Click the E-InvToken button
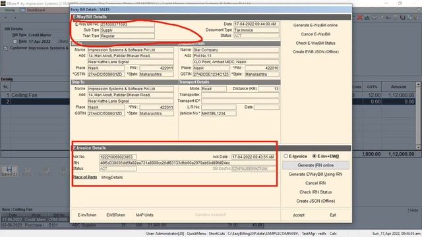 pos(87,215)
